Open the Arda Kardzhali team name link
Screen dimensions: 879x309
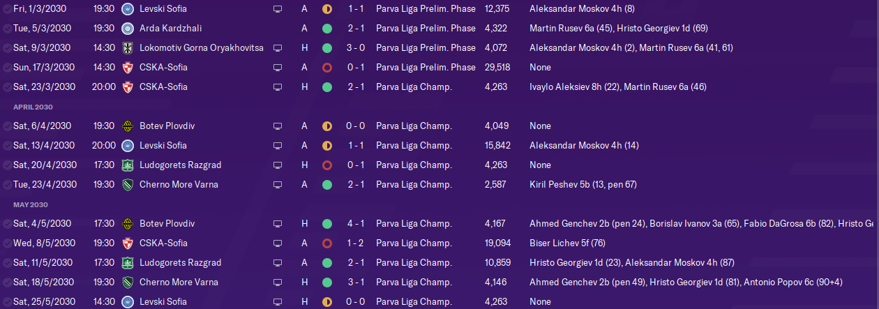click(170, 29)
